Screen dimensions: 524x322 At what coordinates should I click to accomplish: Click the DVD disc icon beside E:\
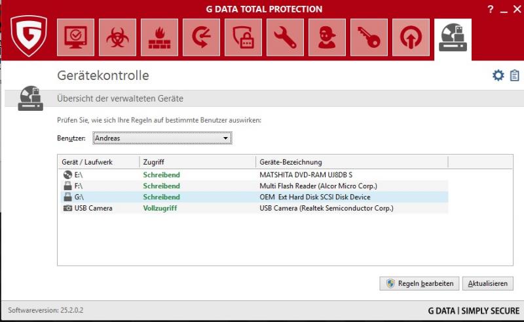tap(67, 174)
